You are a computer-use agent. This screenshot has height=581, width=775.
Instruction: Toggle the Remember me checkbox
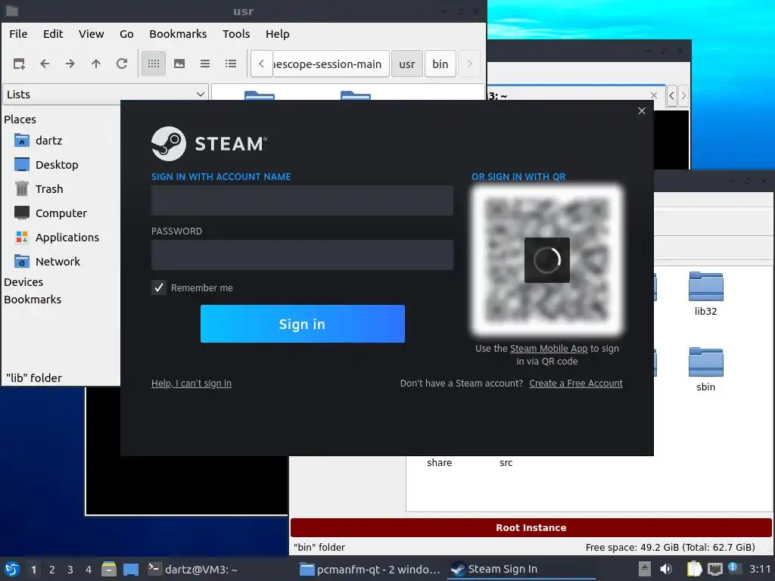[x=159, y=287]
